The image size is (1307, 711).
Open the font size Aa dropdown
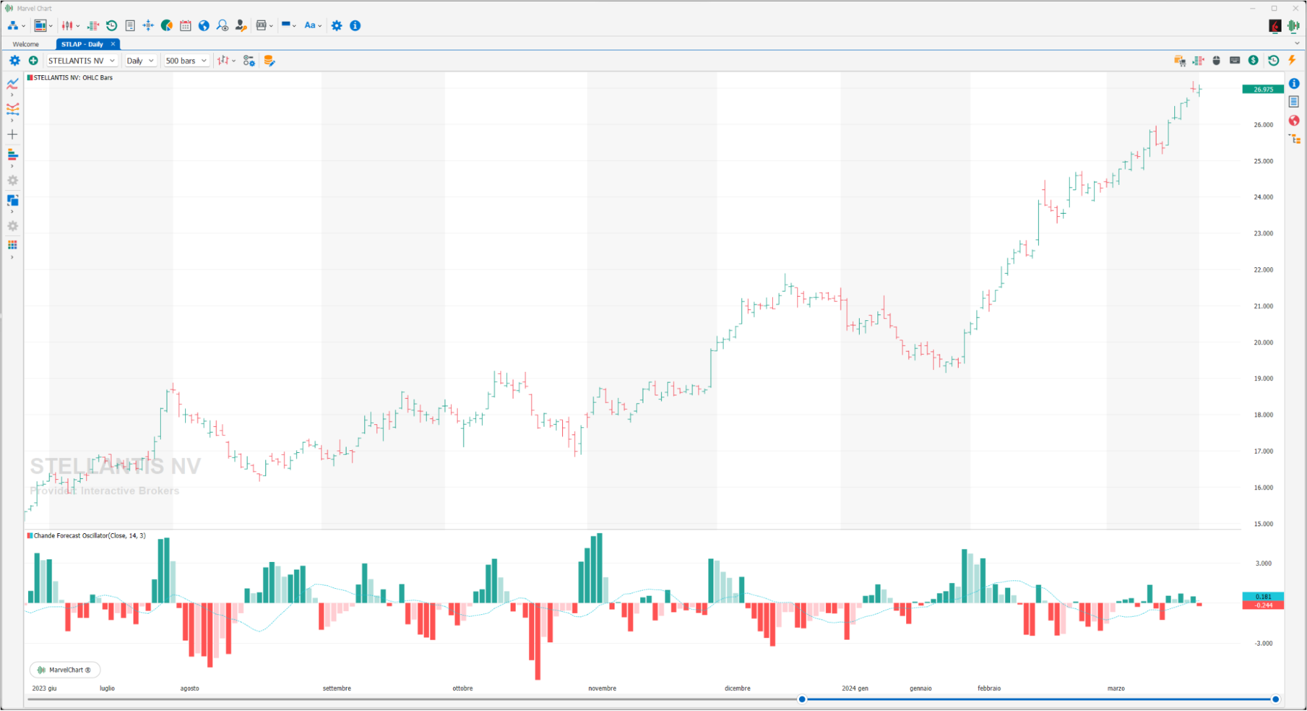(x=313, y=25)
